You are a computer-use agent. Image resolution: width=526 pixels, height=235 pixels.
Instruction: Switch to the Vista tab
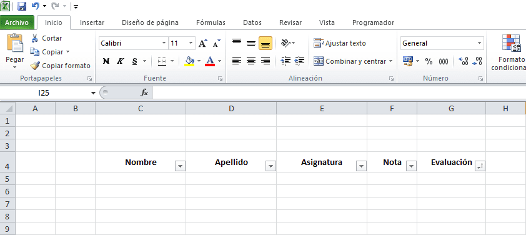pyautogui.click(x=327, y=22)
